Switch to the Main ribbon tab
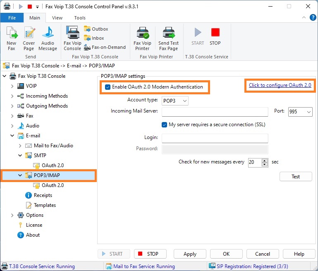318x271 pixels. [x=35, y=18]
